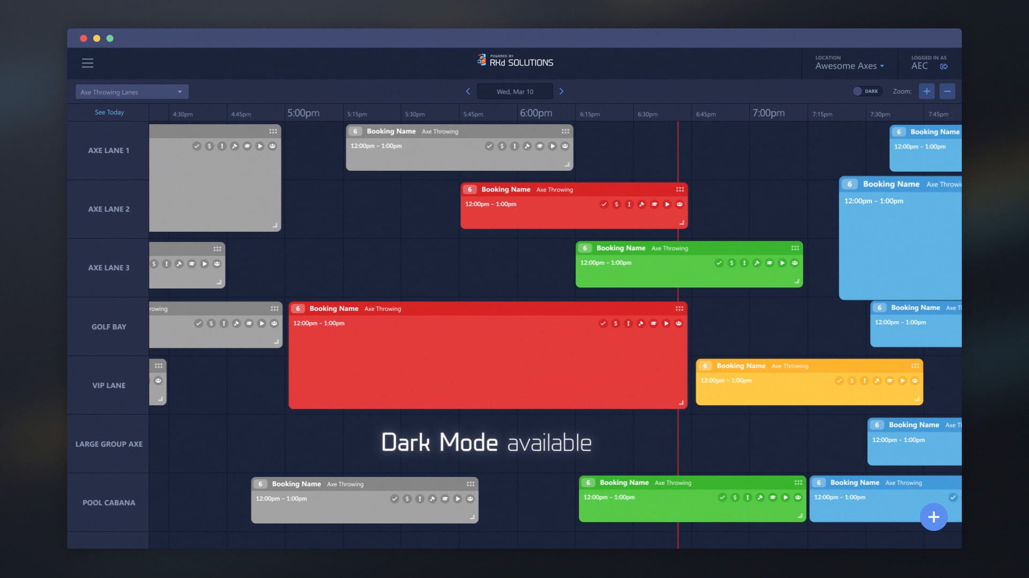Open the Axe Throwing Lanes dropdown

pos(132,92)
